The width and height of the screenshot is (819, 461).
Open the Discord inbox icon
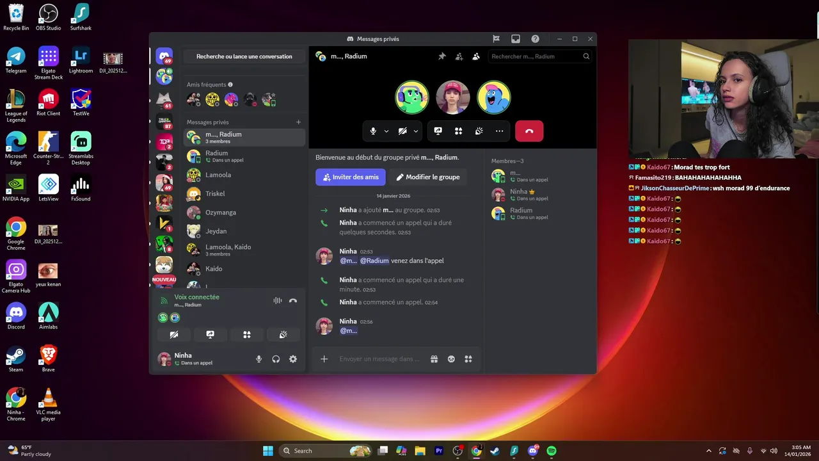(x=516, y=39)
